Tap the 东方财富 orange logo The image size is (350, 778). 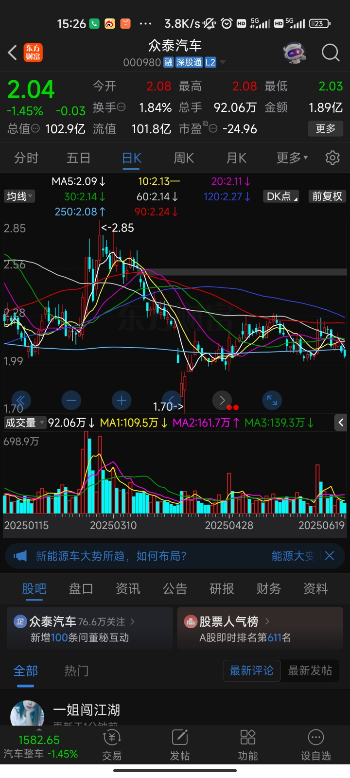[34, 53]
